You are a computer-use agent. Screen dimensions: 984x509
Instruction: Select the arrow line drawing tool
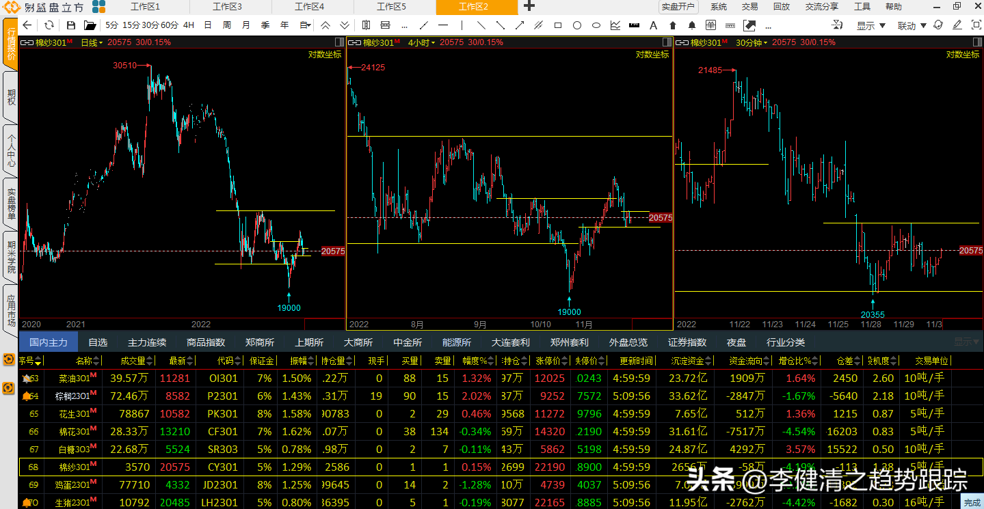coord(520,25)
